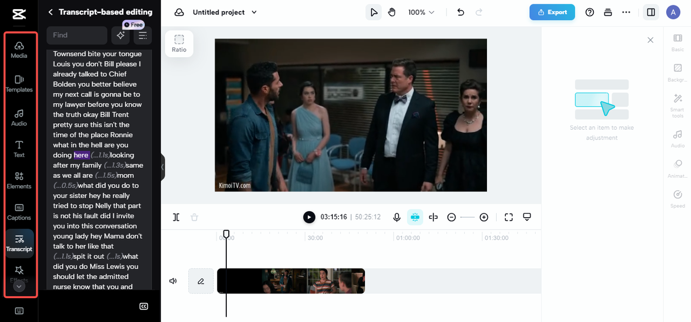Image resolution: width=691 pixels, height=322 pixels.
Task: Toggle closed captions CC icon
Action: 144,306
